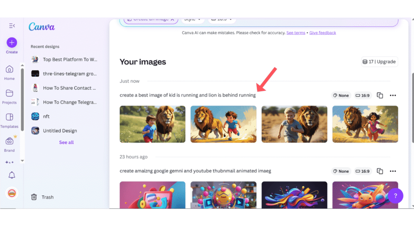Click the None style swatch chip
Viewport: 414px width, 232px height.
341,95
